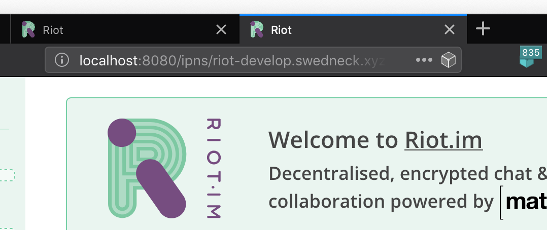Viewport: 547px width, 230px height.
Task: Open a new tab with the plus button
Action: 483,29
